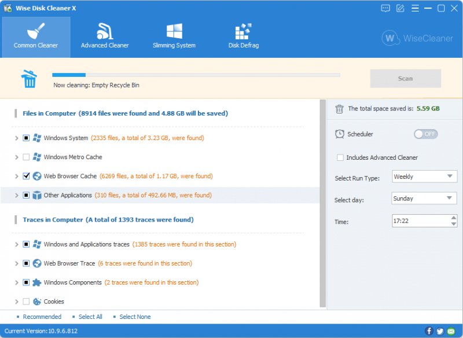Expand Windows and Applications traces row
This screenshot has height=338, width=463.
(17, 244)
